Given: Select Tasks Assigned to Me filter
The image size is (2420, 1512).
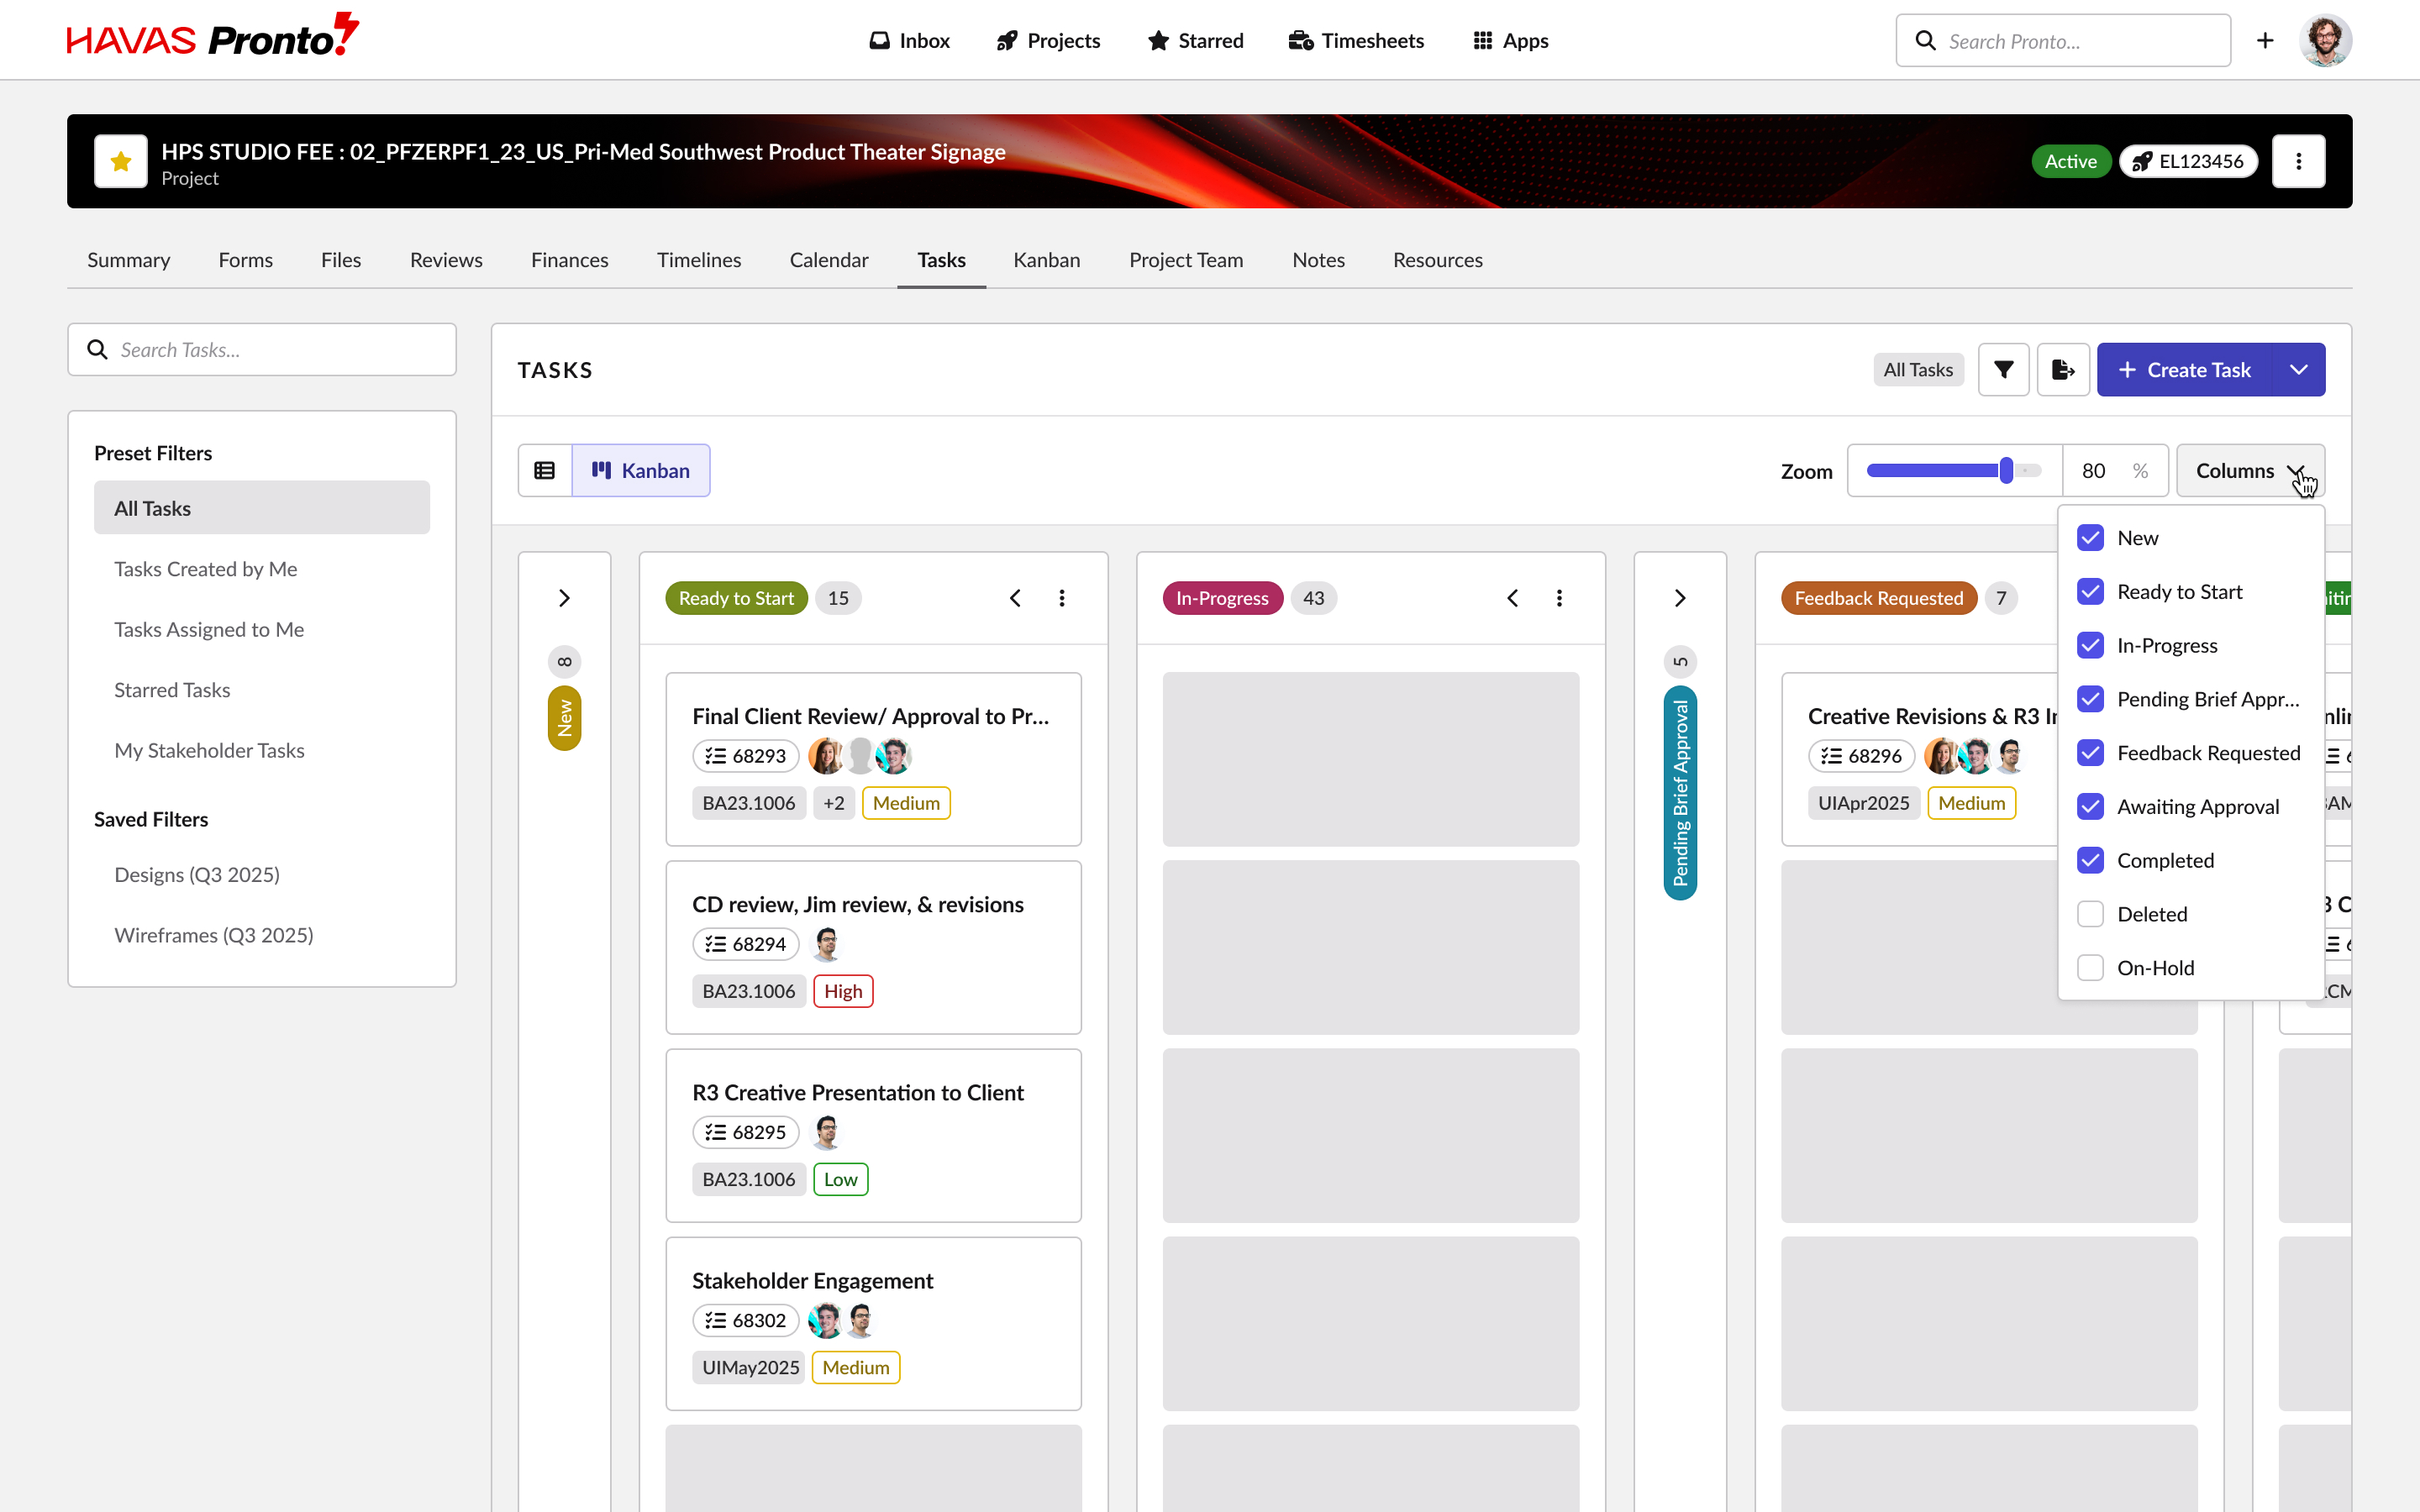Looking at the screenshot, I should click(262, 629).
